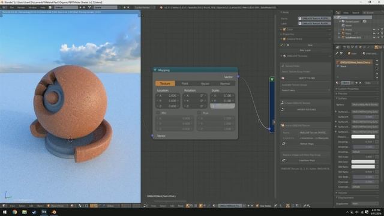Click the material browse sphere icon
The height and width of the screenshot is (216, 384).
click(x=338, y=83)
